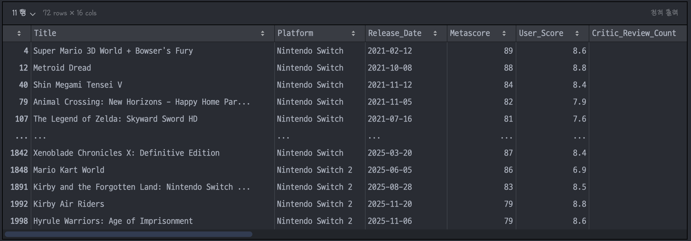Screen dimensions: 691x241
Task: Select Hyrule Warriors: Age of Imprisonment cell
Action: pos(153,221)
